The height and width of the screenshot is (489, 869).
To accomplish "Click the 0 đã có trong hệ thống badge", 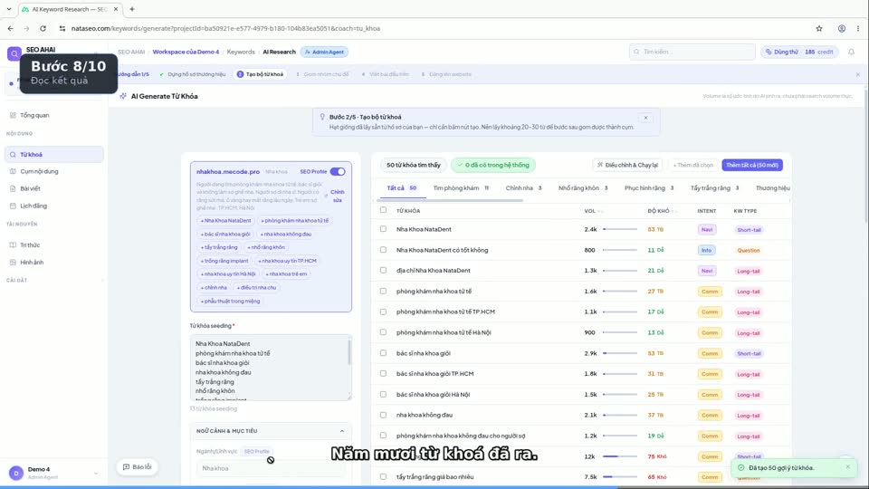I will pyautogui.click(x=493, y=165).
